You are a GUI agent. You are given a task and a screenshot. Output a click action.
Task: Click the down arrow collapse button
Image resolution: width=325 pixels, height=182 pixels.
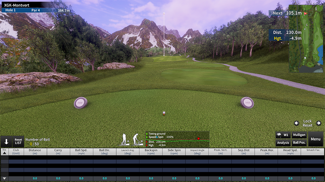(x=6, y=142)
